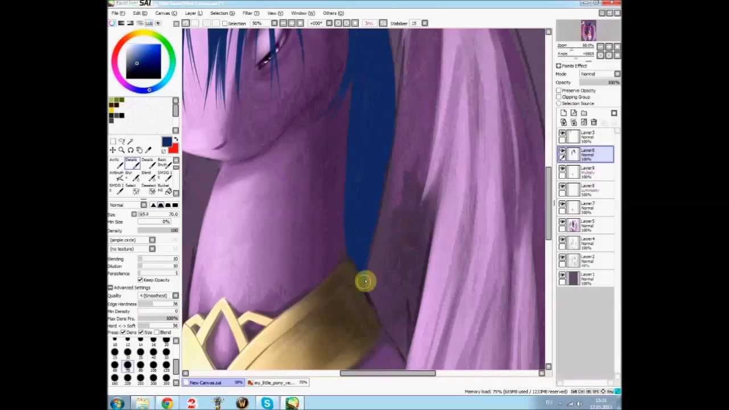Screen dimensions: 729x410
Task: Select the Zoom magnifier tool
Action: pyautogui.click(x=121, y=150)
